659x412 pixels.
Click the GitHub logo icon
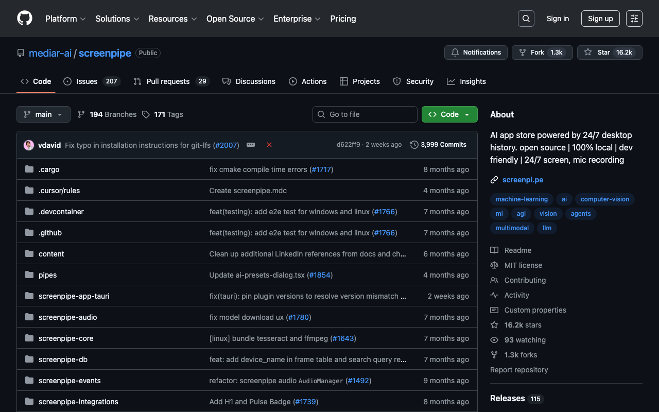pyautogui.click(x=25, y=19)
